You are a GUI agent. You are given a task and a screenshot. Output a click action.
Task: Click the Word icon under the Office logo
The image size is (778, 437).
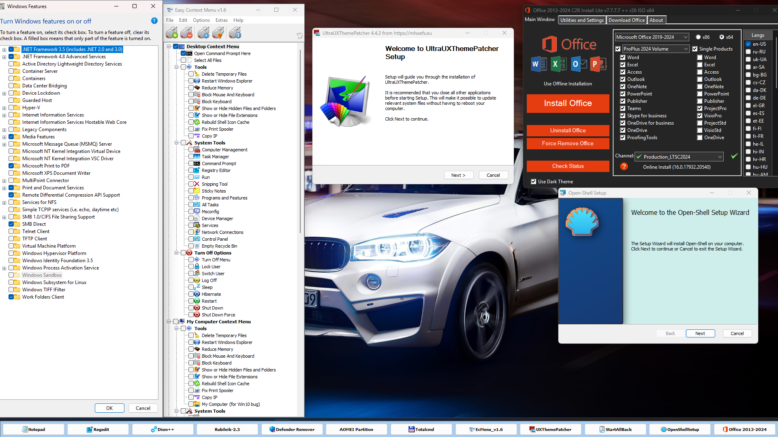(x=539, y=64)
